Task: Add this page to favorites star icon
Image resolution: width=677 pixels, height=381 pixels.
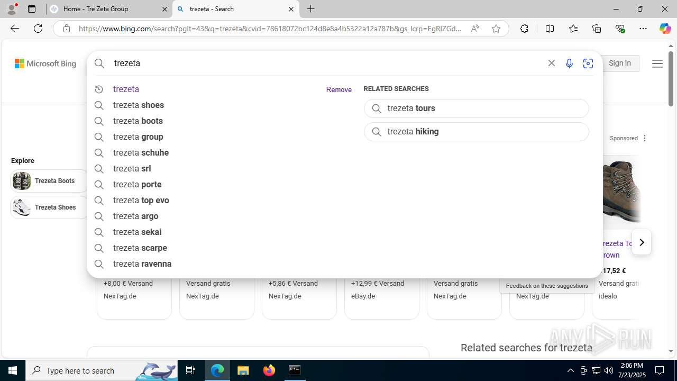Action: (x=496, y=29)
